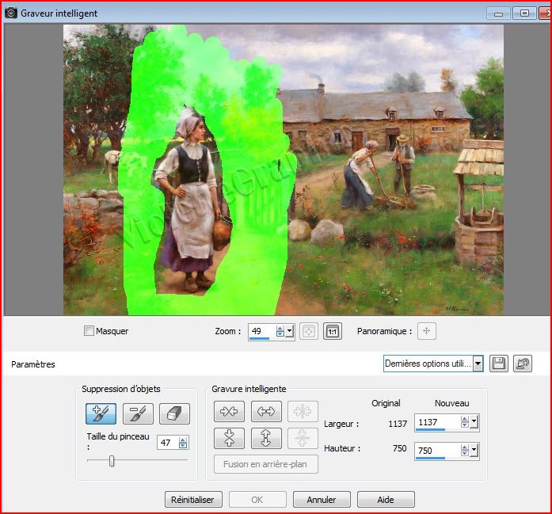552x514 pixels.
Task: Click the expand vertically carve icon
Action: point(266,438)
